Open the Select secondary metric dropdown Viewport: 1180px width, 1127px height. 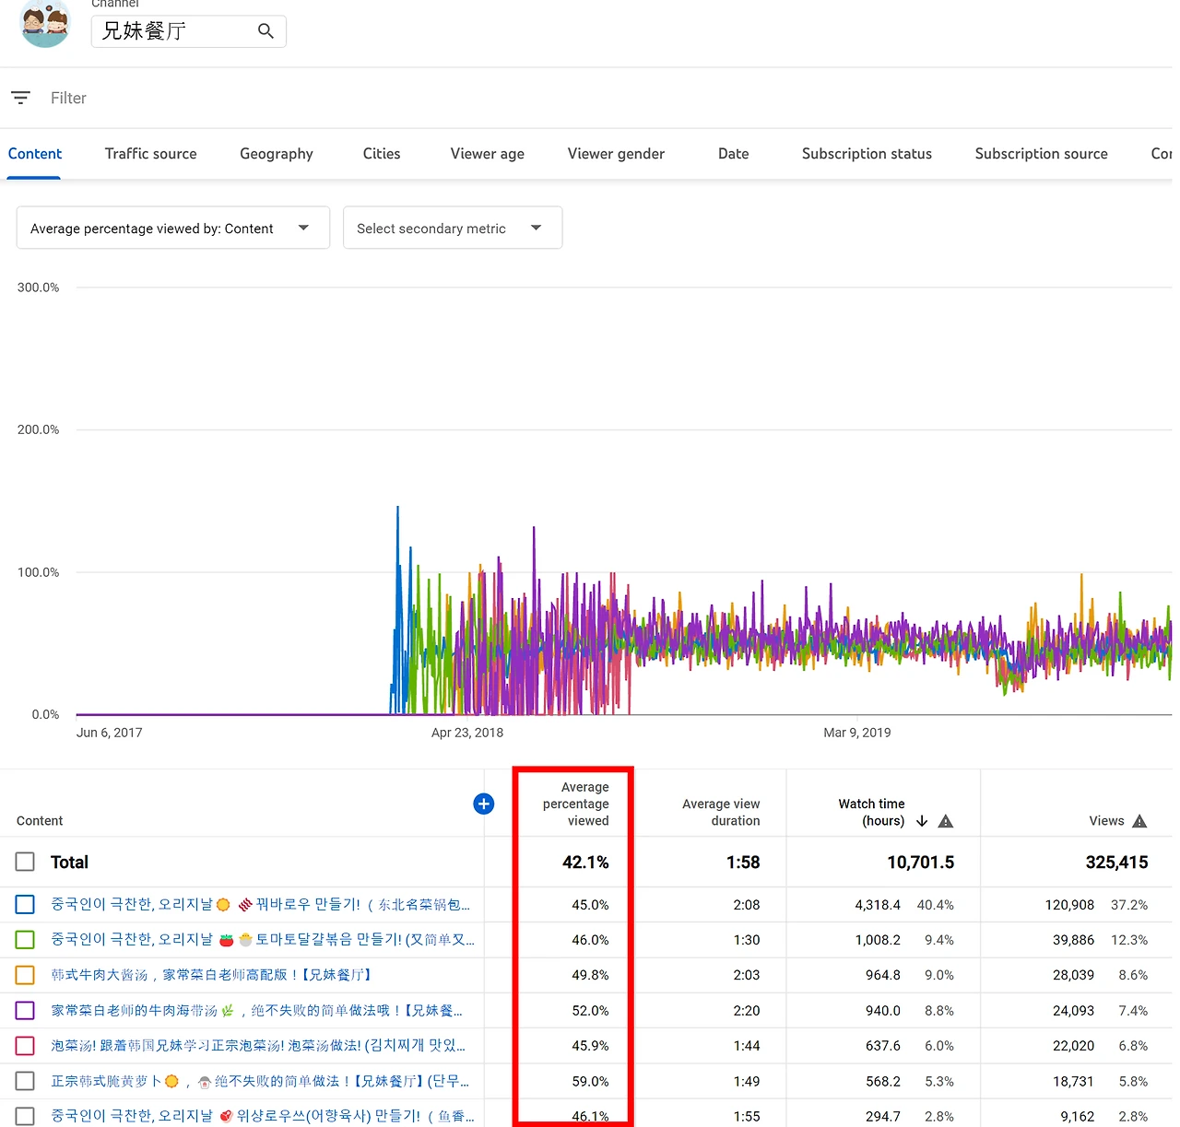click(x=453, y=228)
